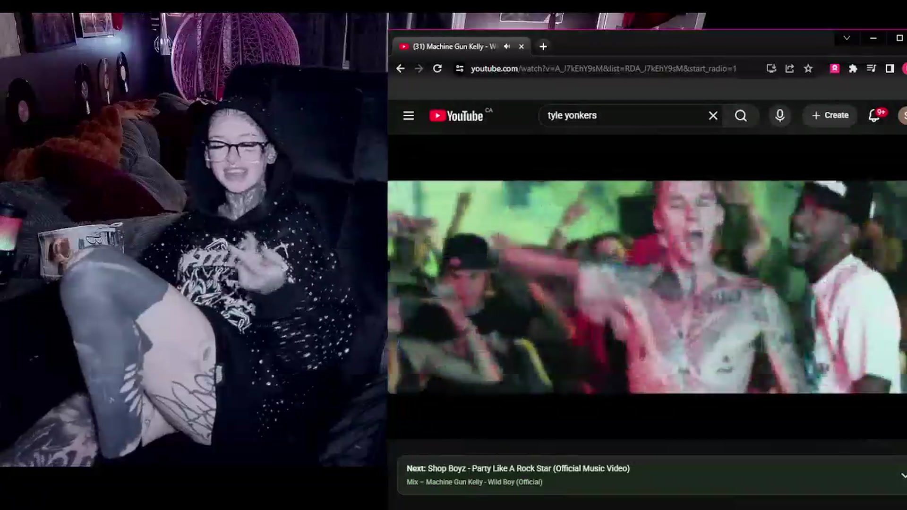Open the browser media controls
907x510 pixels.
click(871, 68)
